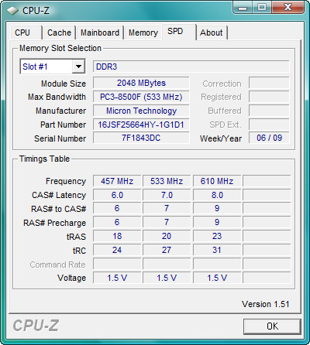
Task: Click the Frequency row label
Action: click(x=66, y=181)
